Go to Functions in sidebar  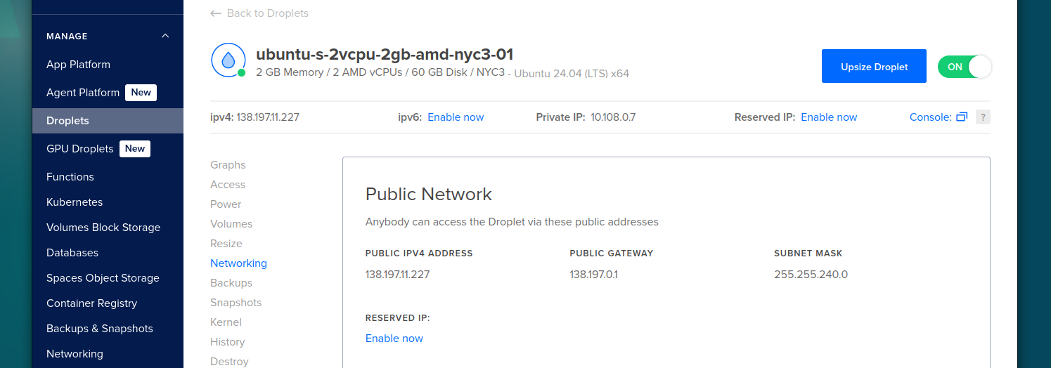click(70, 177)
